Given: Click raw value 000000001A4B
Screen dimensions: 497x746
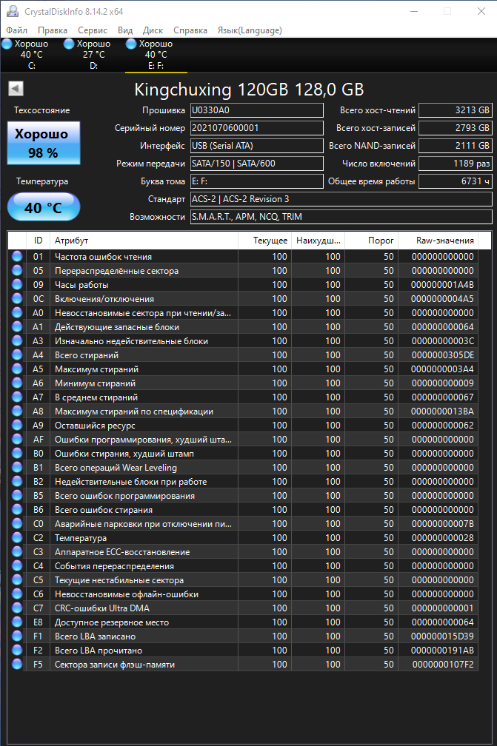Looking at the screenshot, I should click(442, 284).
